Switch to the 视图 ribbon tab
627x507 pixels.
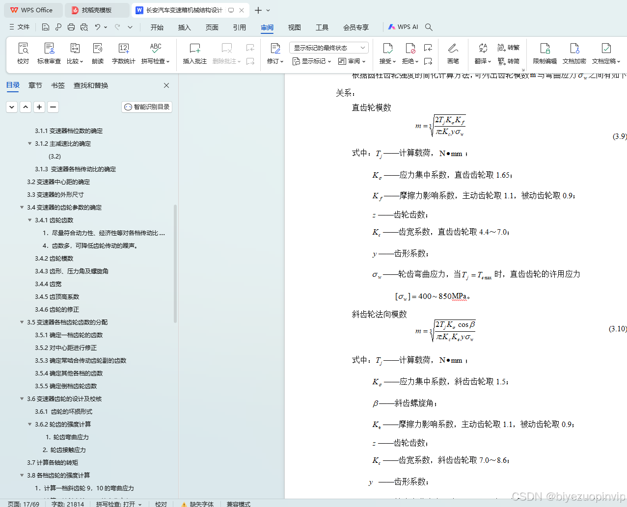coord(295,27)
